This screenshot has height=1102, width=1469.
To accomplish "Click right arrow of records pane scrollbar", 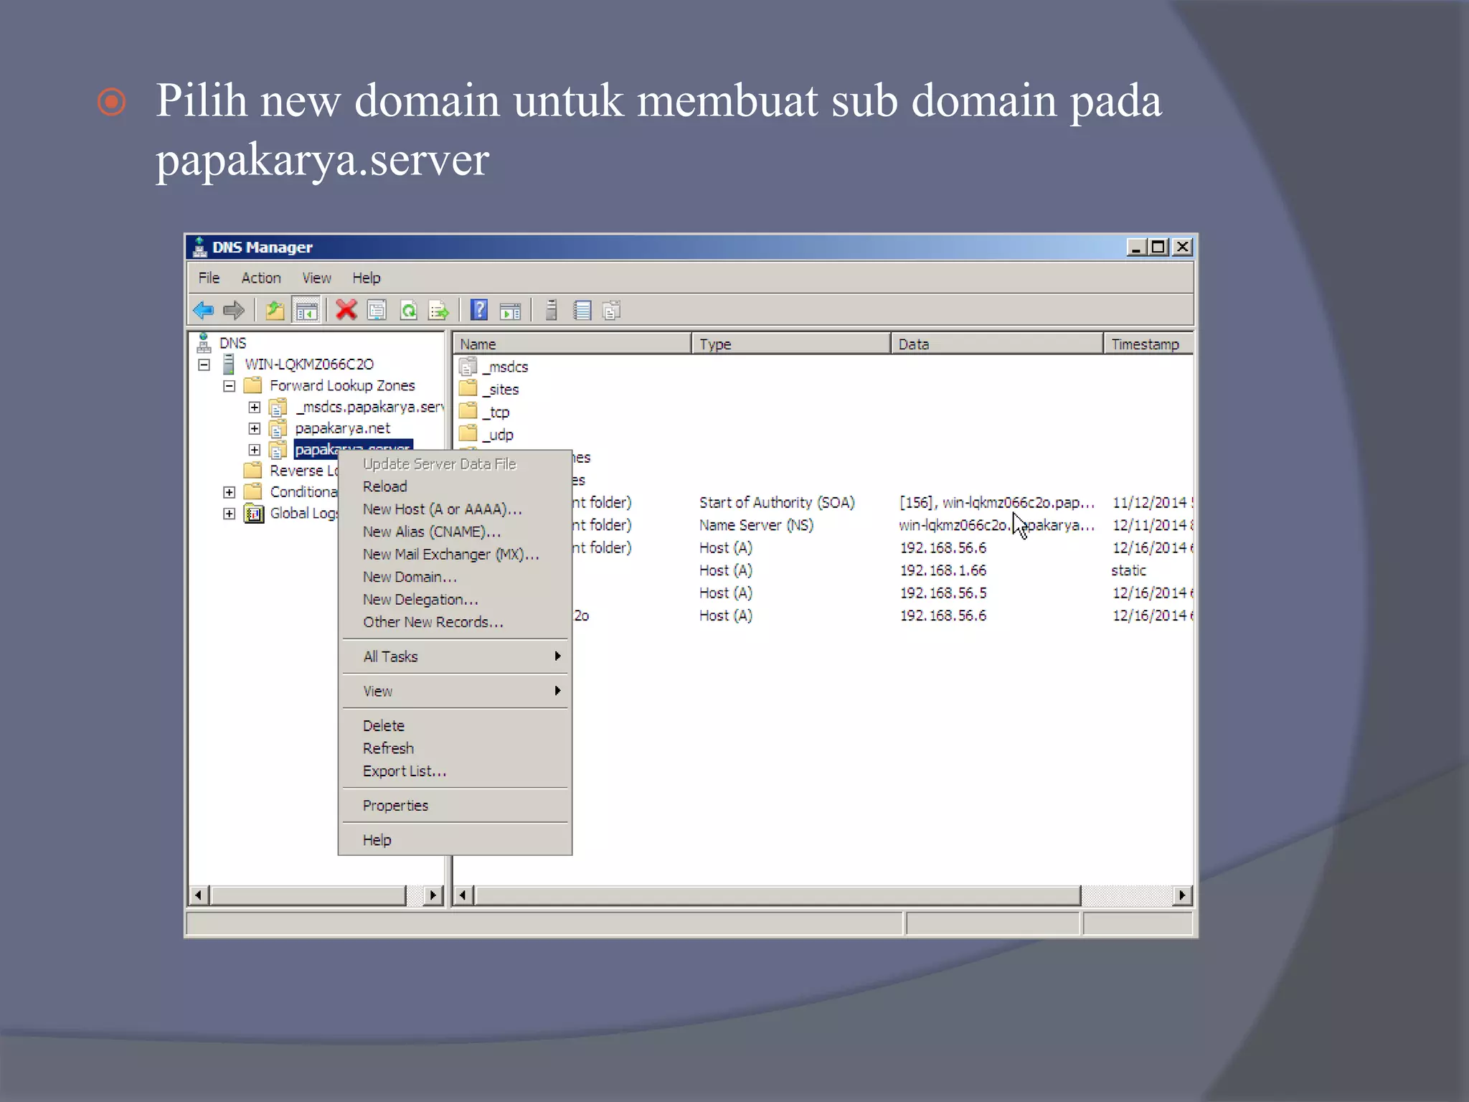I will pyautogui.click(x=1182, y=895).
